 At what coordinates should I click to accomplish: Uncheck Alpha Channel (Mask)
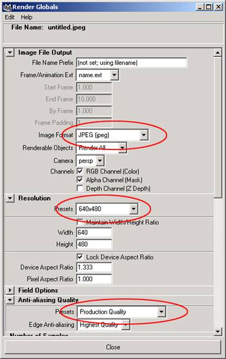coord(80,179)
